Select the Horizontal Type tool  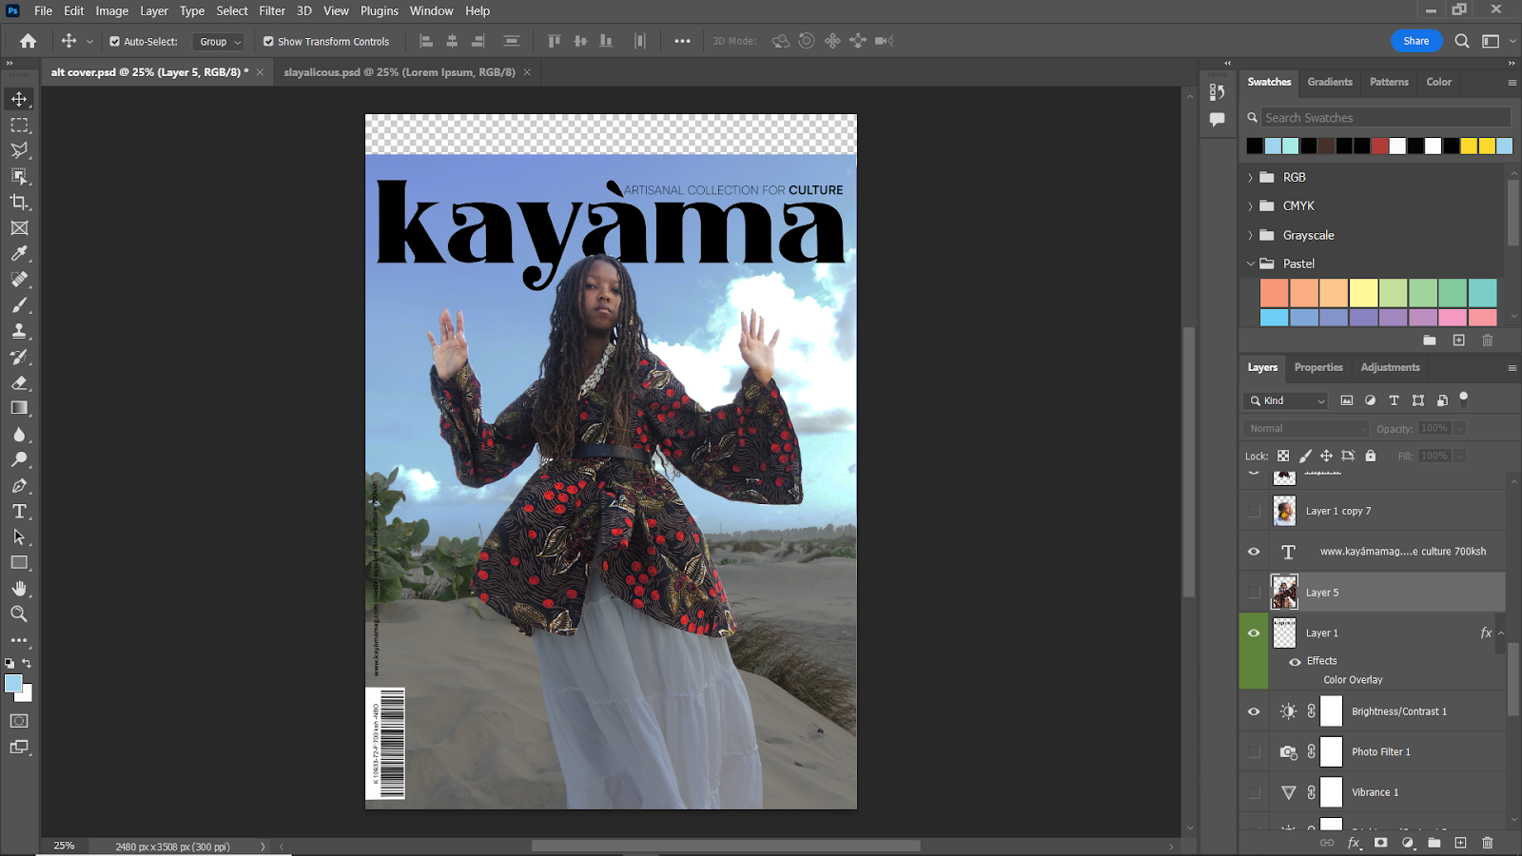19,512
